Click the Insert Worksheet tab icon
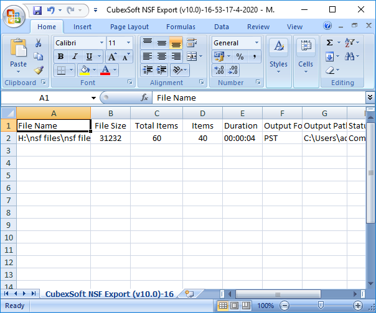The height and width of the screenshot is (313, 376). 189,294
